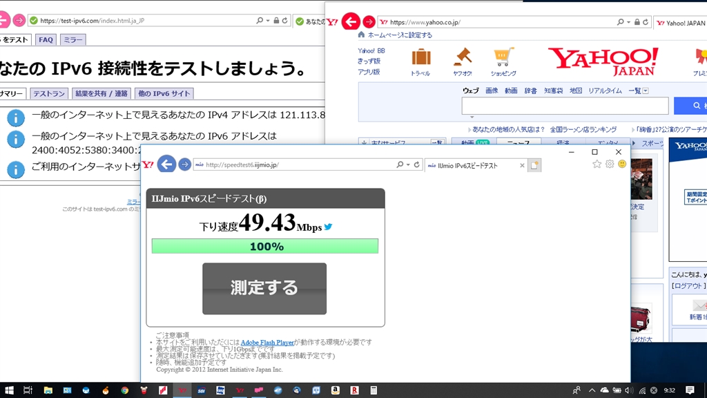Select the 地図 search tab on Yahoo
The height and width of the screenshot is (398, 707).
click(x=576, y=91)
